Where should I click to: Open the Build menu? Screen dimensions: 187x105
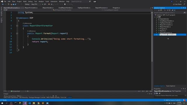point(25,1)
